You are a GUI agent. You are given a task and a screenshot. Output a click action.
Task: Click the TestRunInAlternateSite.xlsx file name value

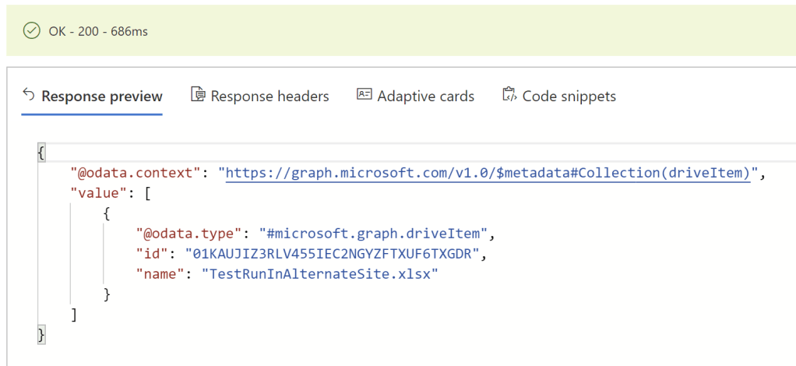coord(320,273)
